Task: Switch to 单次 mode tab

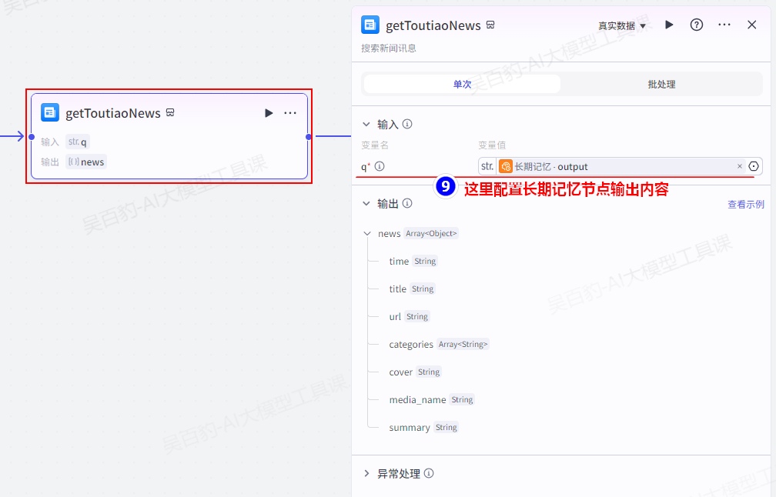Action: pos(462,84)
